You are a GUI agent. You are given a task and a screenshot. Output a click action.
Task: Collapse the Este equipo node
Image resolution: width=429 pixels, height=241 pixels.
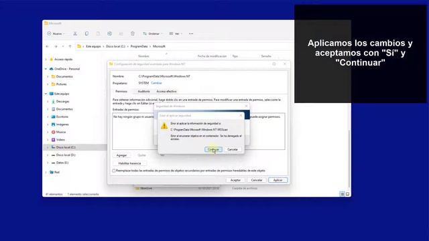pyautogui.click(x=46, y=94)
